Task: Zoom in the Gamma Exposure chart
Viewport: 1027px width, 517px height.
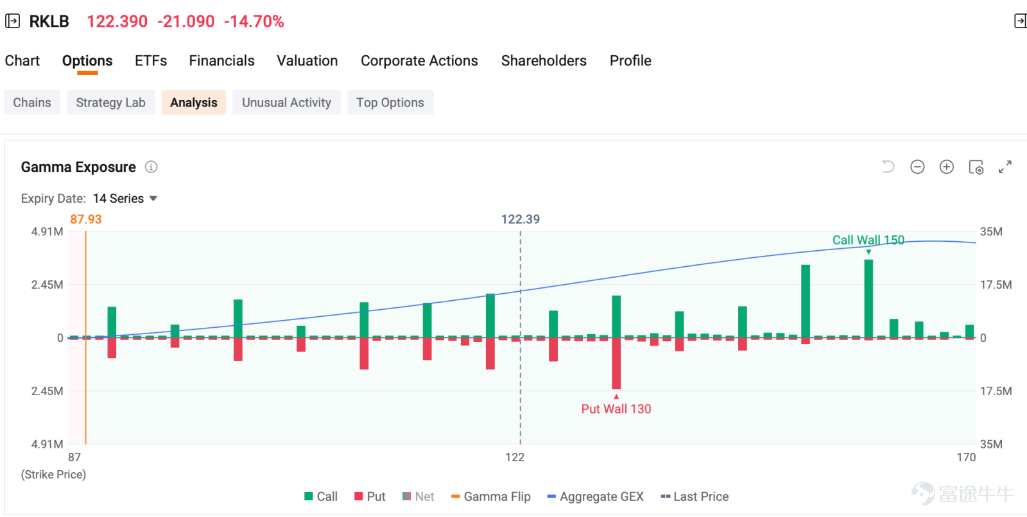Action: pos(947,167)
